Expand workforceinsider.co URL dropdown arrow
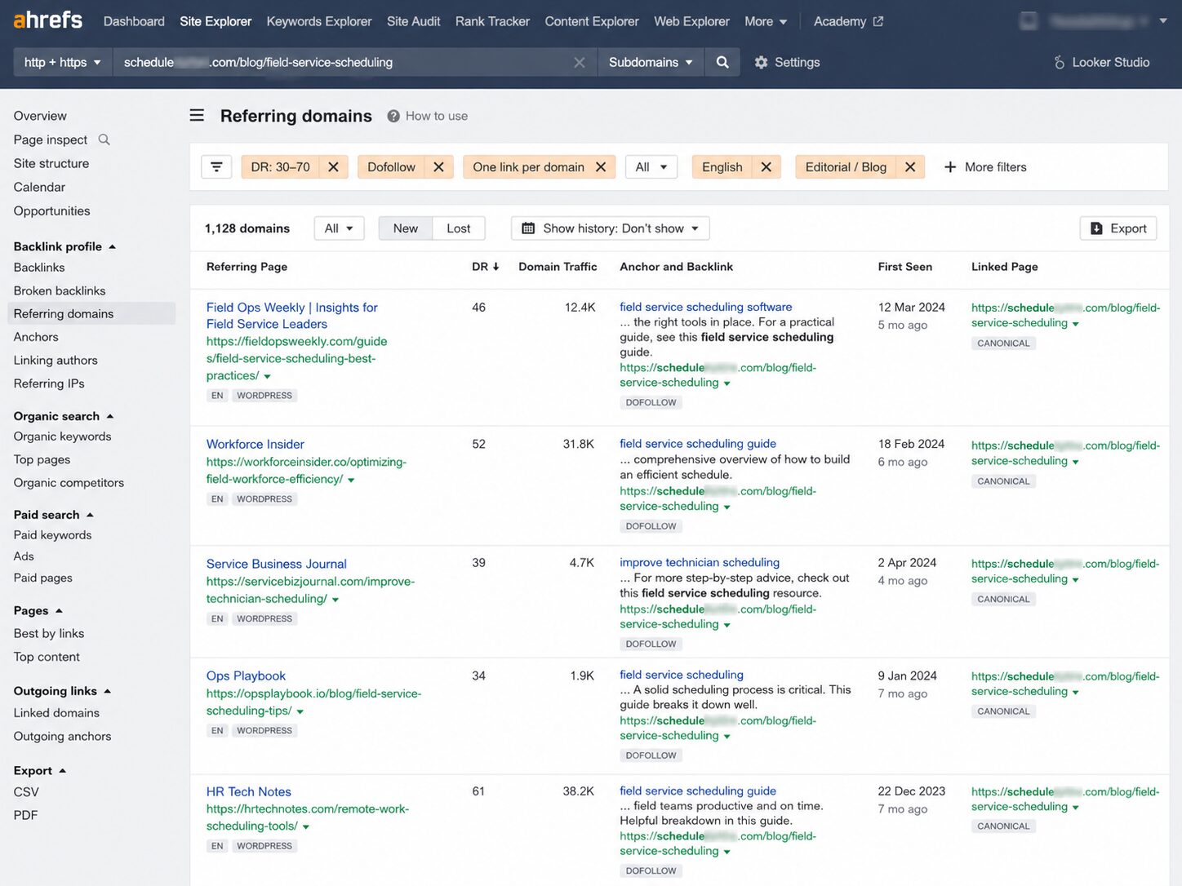 point(351,480)
